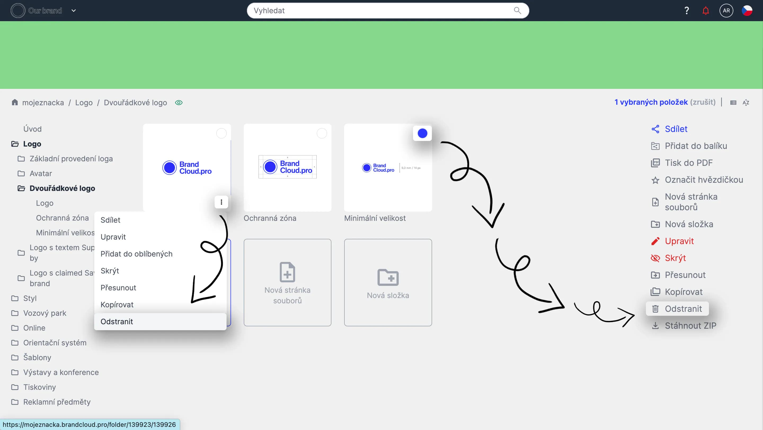Expand the Our brand dropdown chevron
Image resolution: width=763 pixels, height=430 pixels.
pyautogui.click(x=74, y=11)
